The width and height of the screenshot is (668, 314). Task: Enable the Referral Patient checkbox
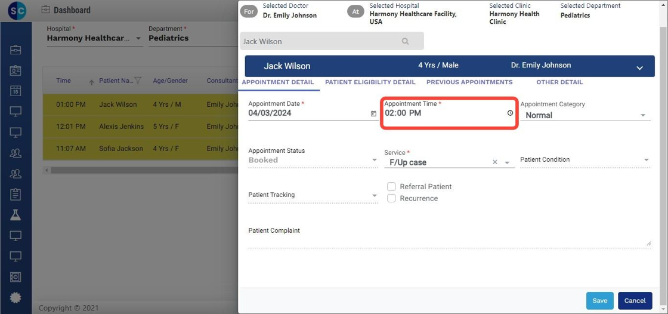tap(392, 187)
